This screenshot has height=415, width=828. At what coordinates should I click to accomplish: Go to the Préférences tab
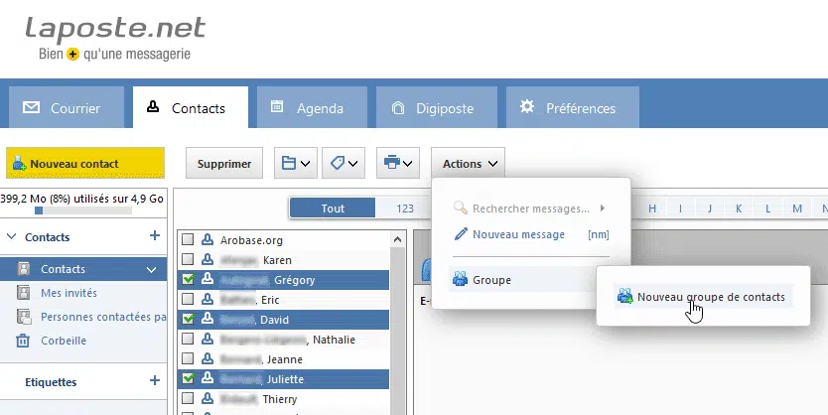(573, 107)
